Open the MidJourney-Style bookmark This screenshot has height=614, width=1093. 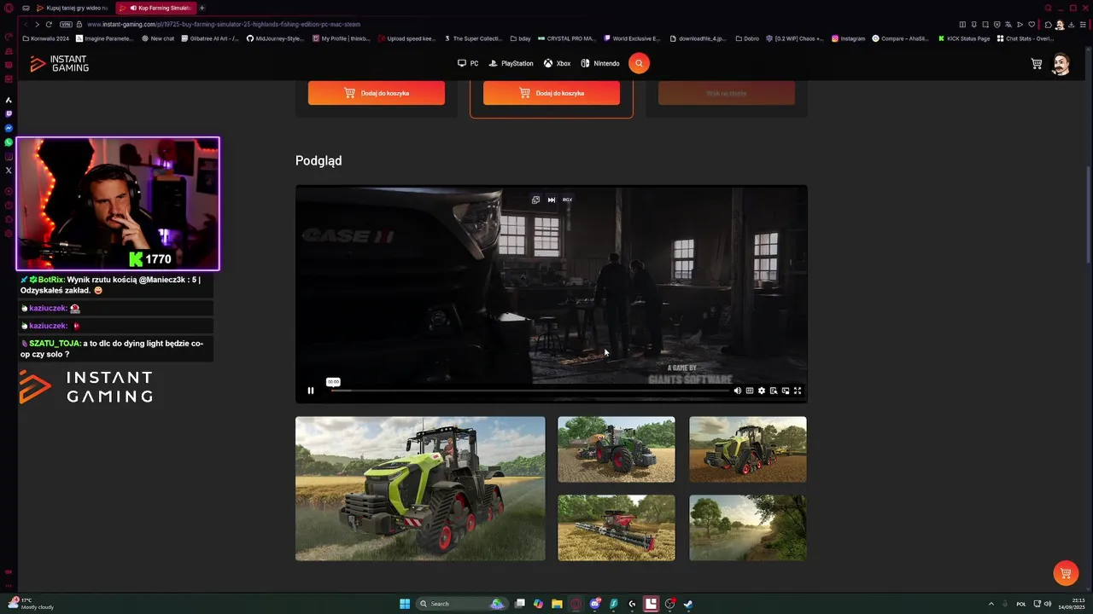(275, 38)
